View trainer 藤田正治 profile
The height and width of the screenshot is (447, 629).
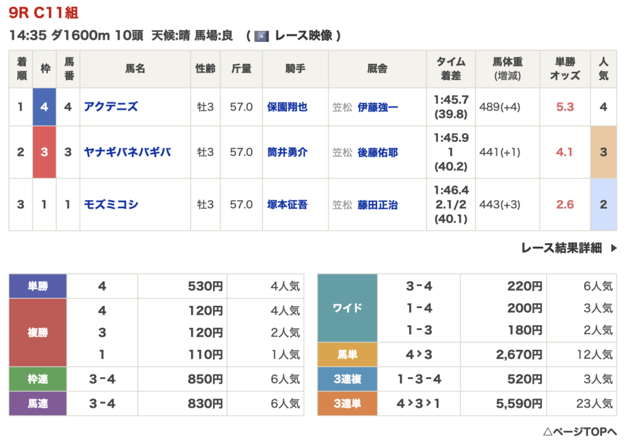377,205
